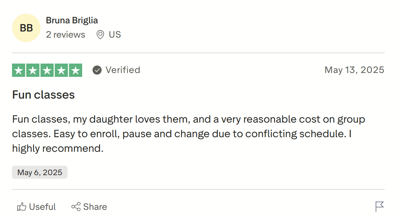
Task: Open the BB reviewer avatar
Action: (26, 28)
